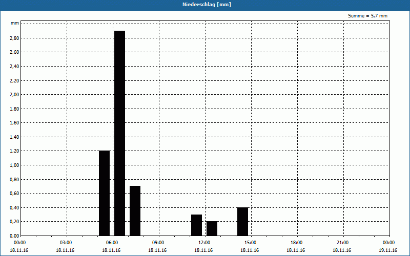Click the 1,20 y-axis value
The width and height of the screenshot is (410, 256).
(14, 151)
